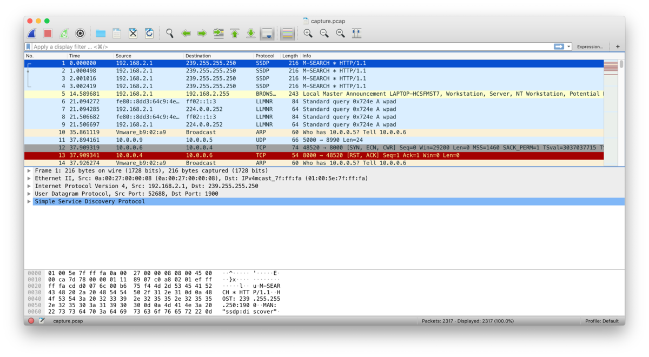The height and width of the screenshot is (357, 649).
Task: Select packet 2 at time 1.000498
Action: pyautogui.click(x=314, y=71)
